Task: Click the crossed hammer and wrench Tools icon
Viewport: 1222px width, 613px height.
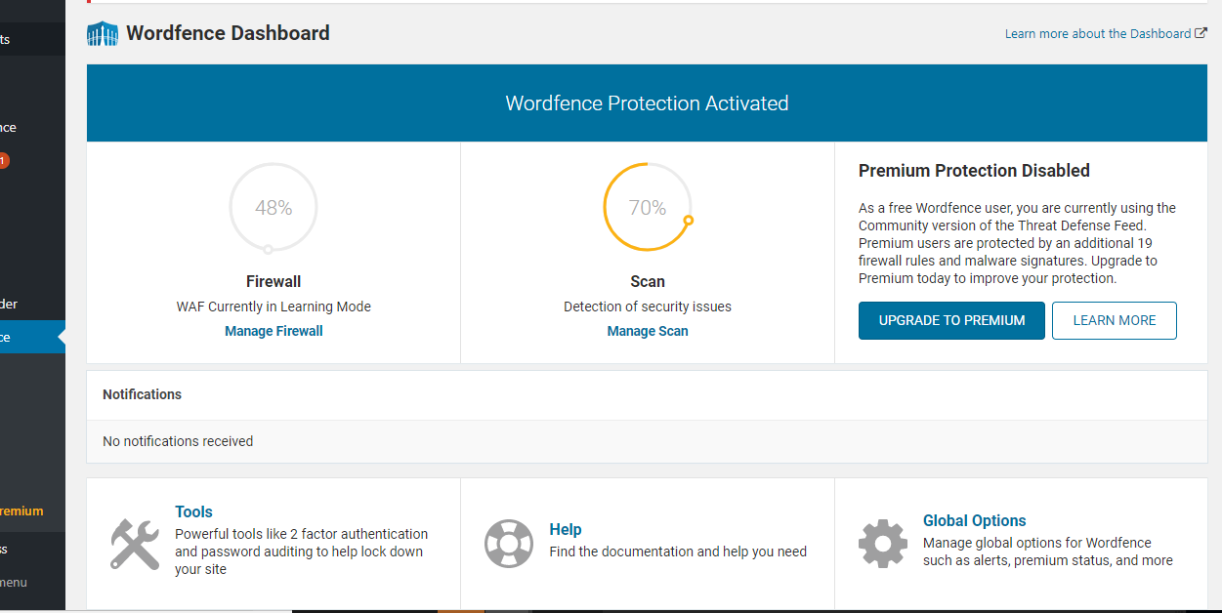Action: click(x=135, y=544)
